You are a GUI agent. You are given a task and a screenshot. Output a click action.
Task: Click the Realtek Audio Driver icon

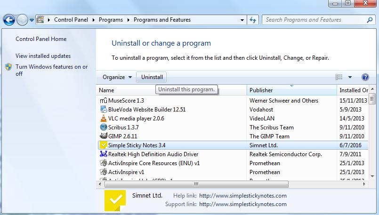(x=104, y=154)
